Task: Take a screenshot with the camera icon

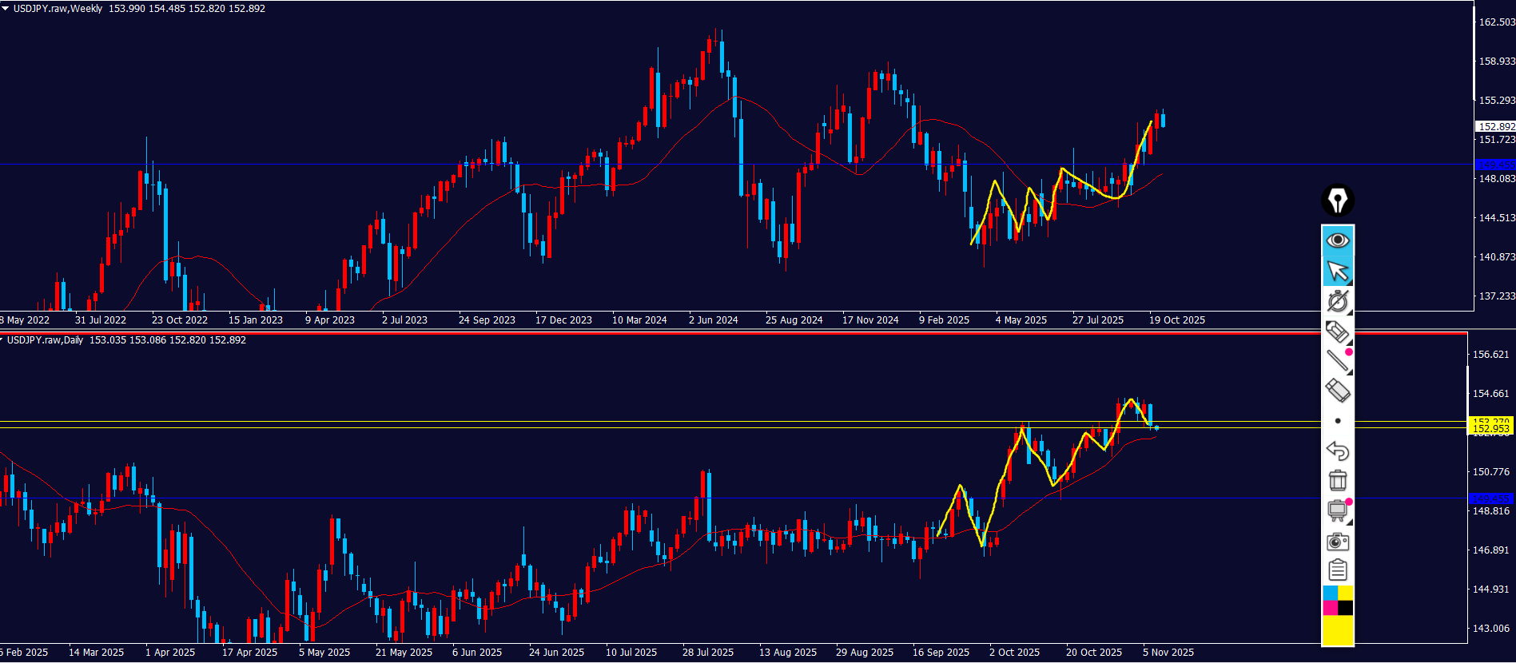Action: [1337, 542]
